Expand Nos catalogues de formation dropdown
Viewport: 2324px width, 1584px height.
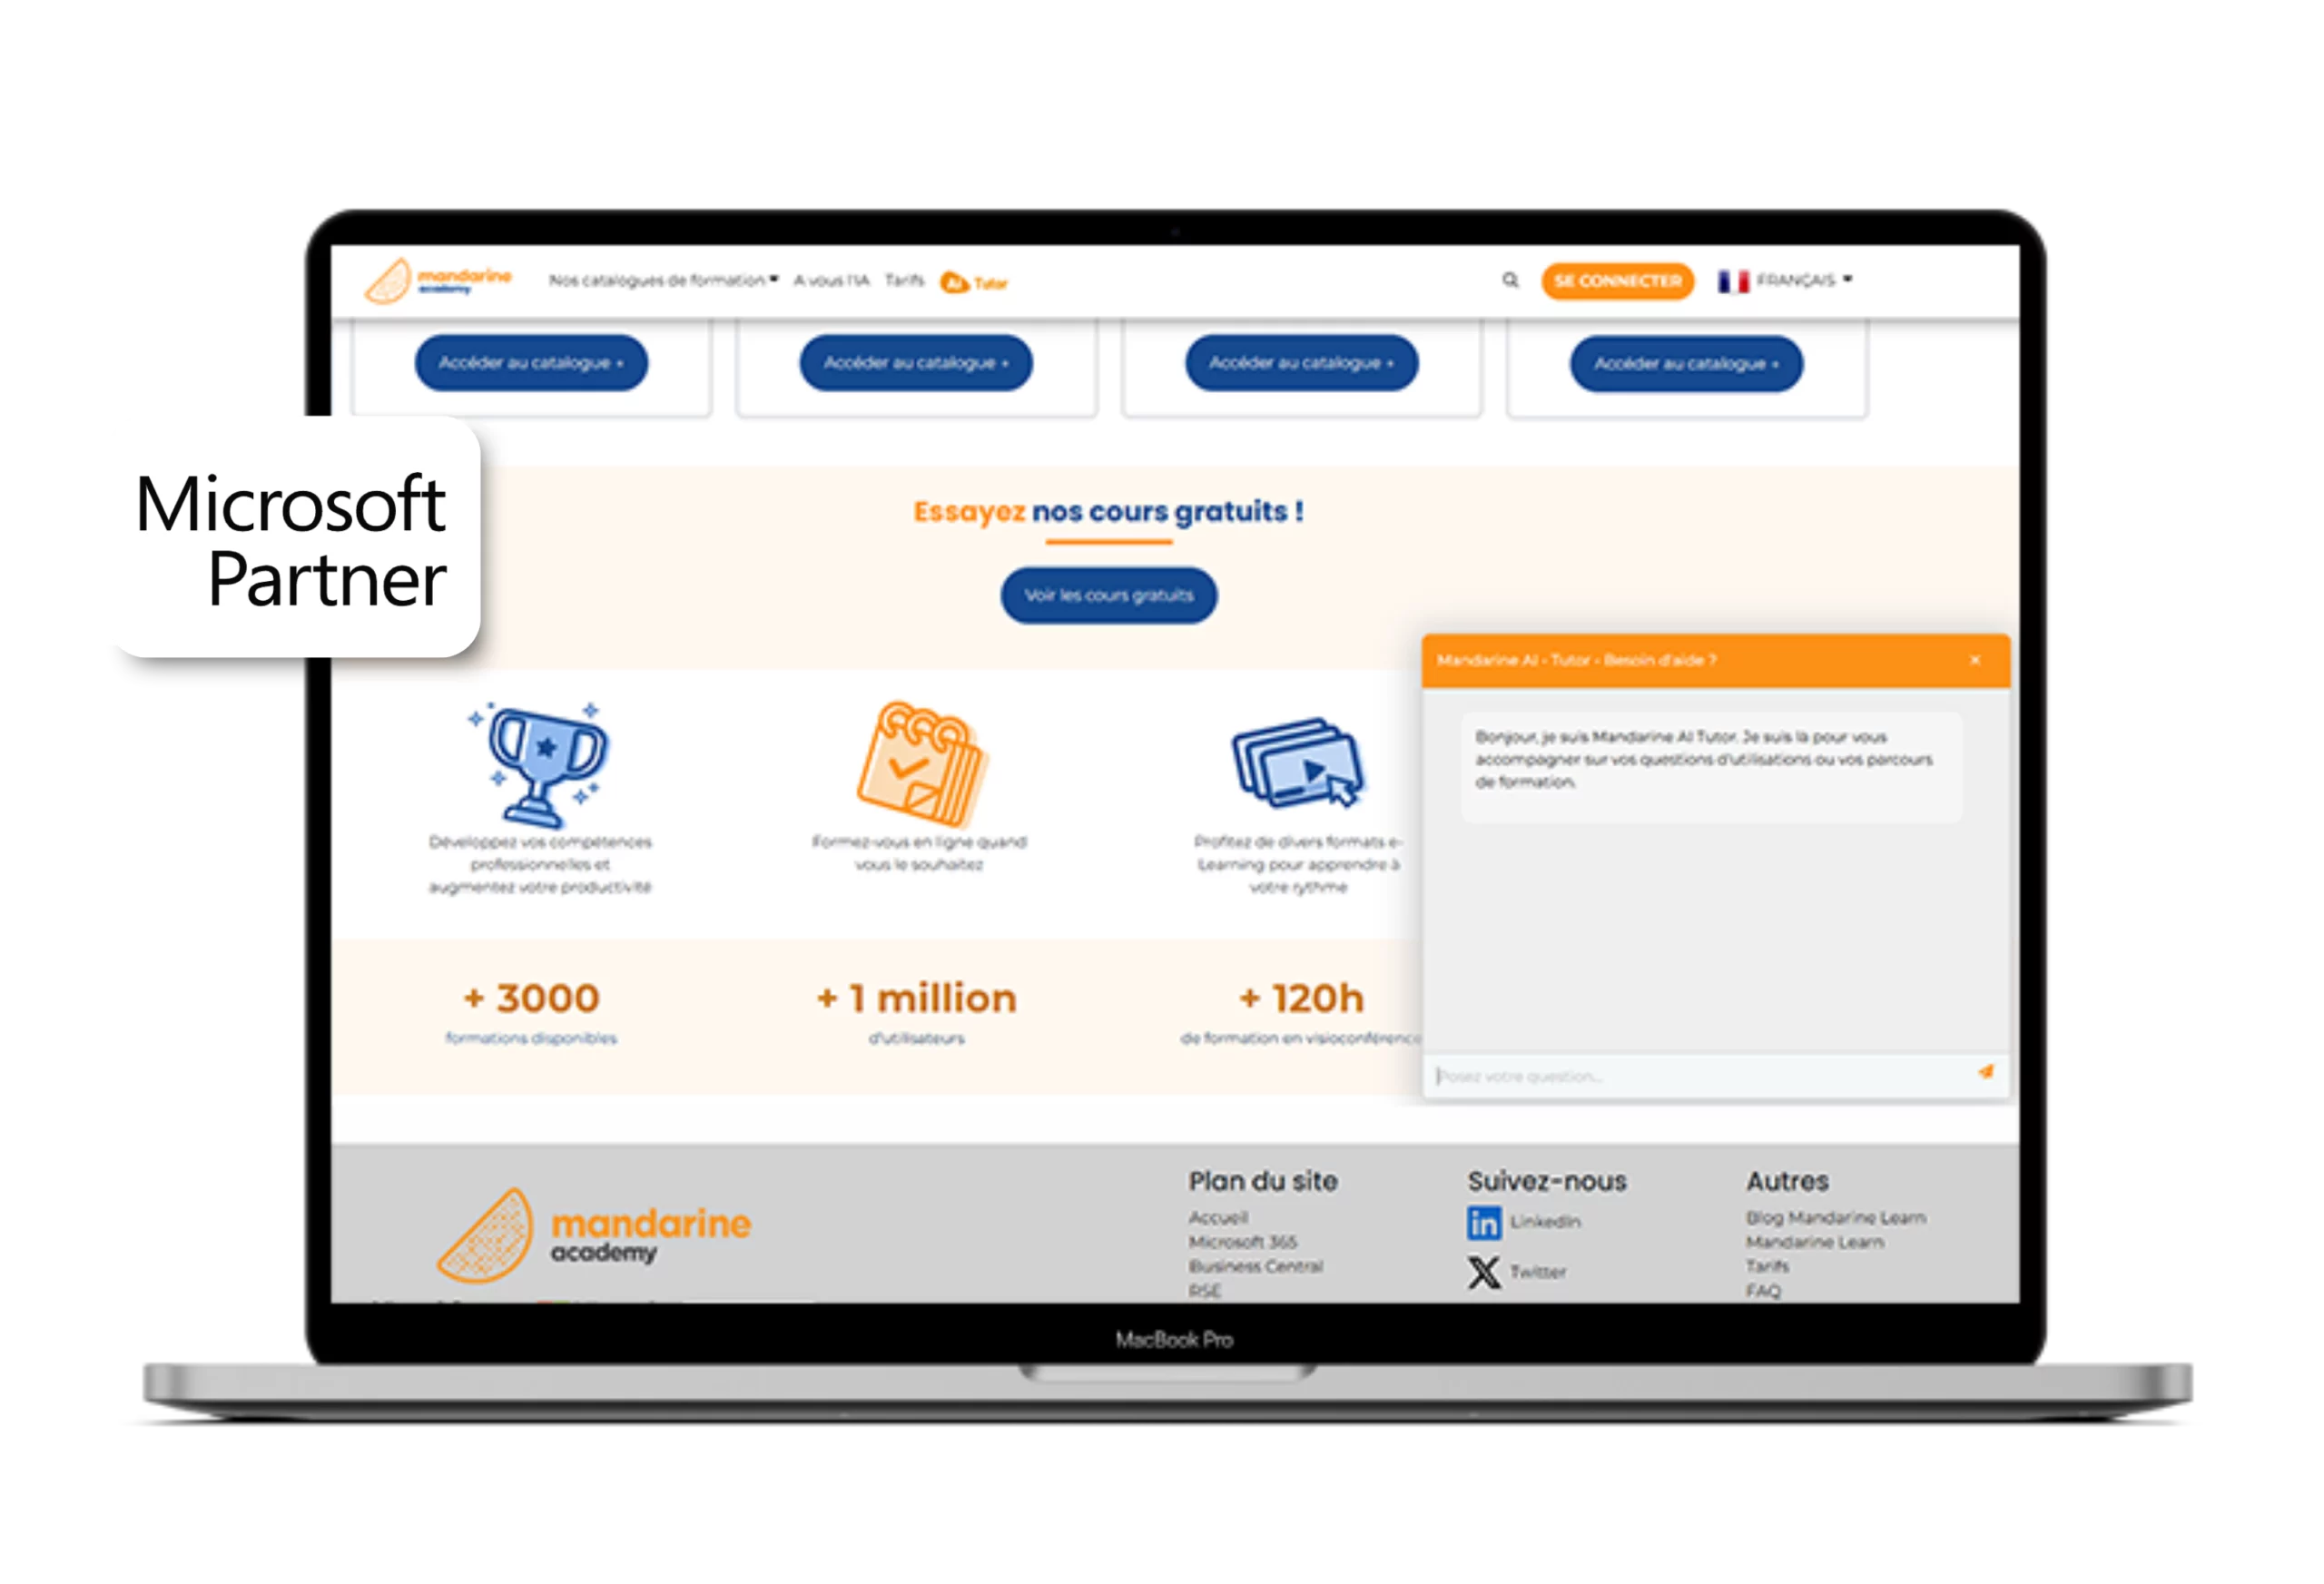tap(663, 280)
